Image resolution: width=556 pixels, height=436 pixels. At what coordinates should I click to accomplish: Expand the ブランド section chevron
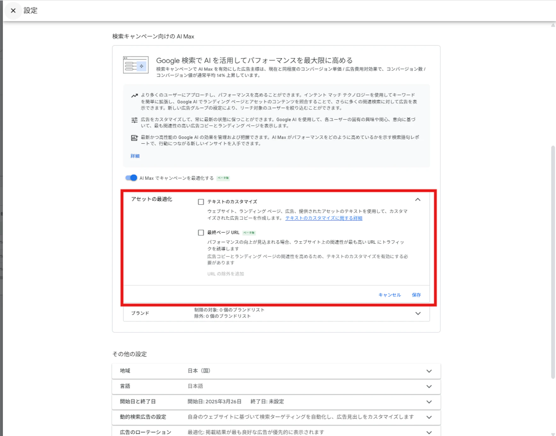click(x=418, y=313)
